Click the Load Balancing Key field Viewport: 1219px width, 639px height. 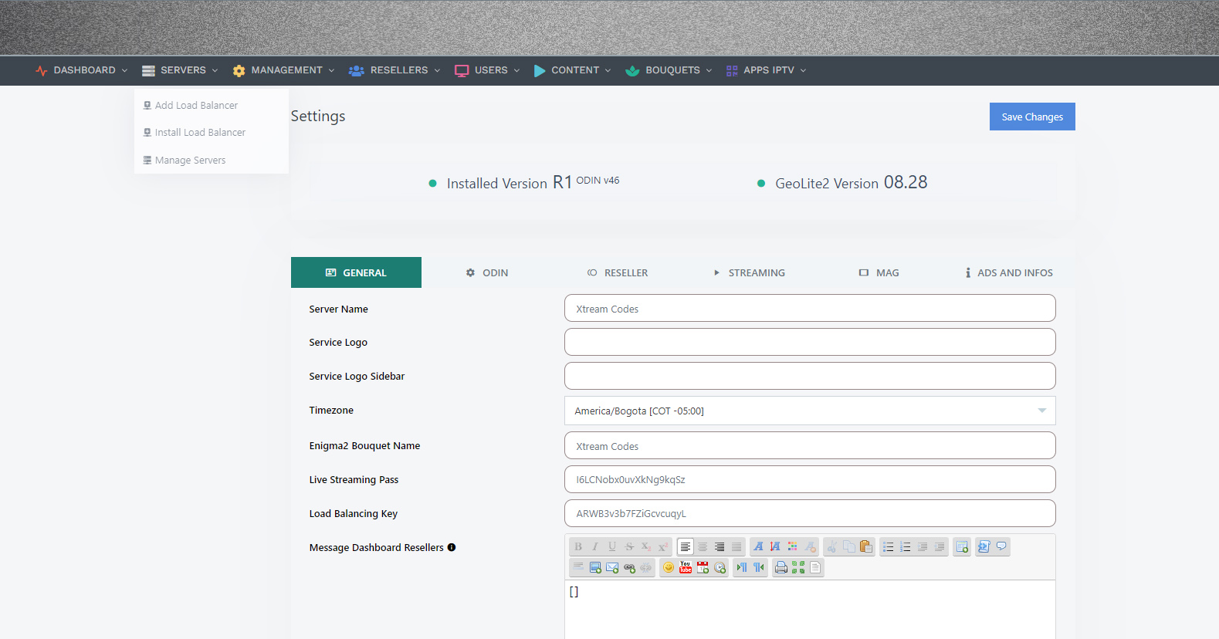[810, 513]
